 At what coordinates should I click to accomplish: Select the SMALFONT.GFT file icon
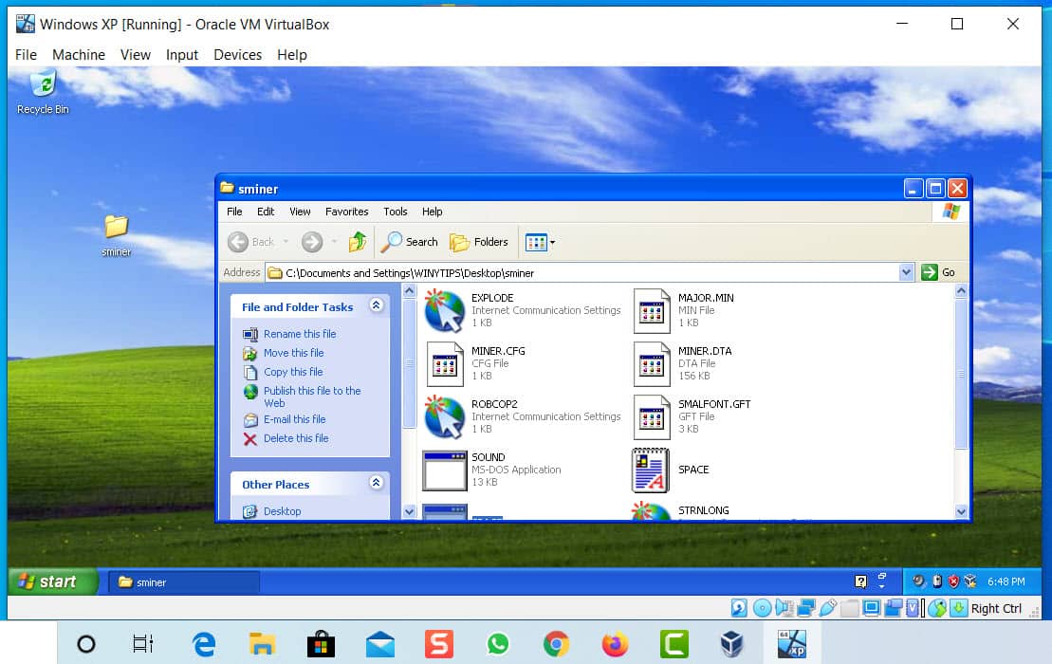[x=652, y=416]
